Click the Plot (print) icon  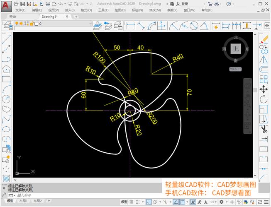point(48,4)
